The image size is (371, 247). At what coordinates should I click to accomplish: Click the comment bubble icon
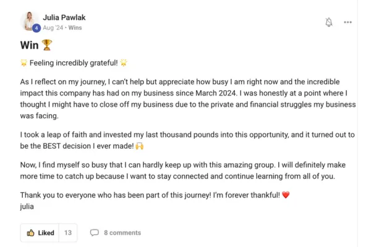[94, 233]
